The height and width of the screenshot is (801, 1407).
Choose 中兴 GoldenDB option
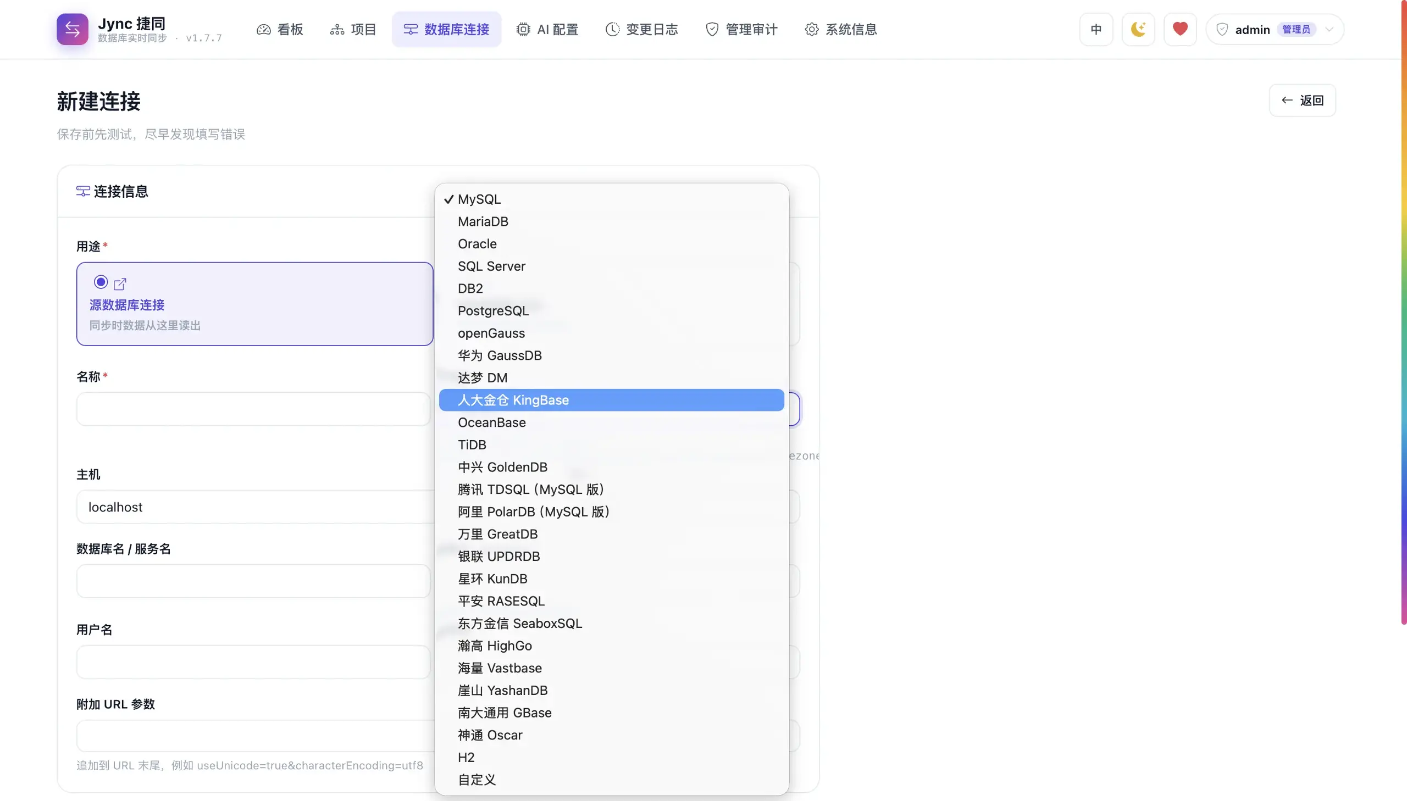611,467
